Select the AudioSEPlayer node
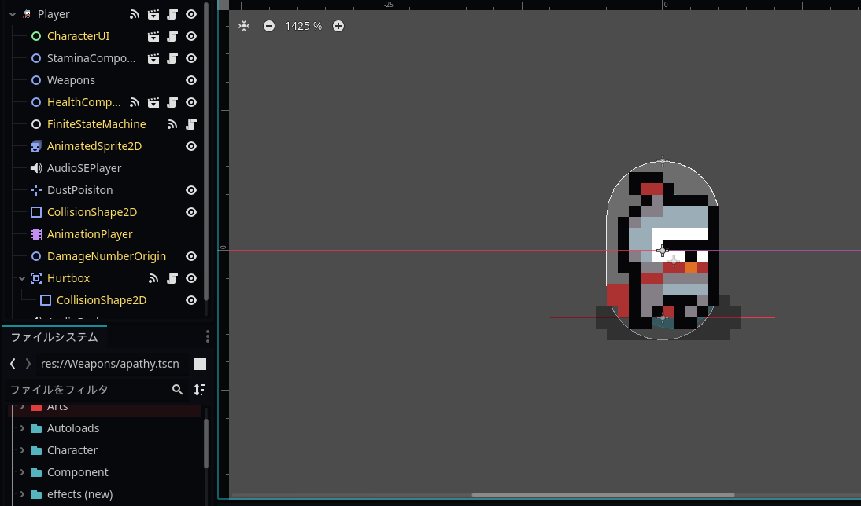861x506 pixels. [x=84, y=168]
